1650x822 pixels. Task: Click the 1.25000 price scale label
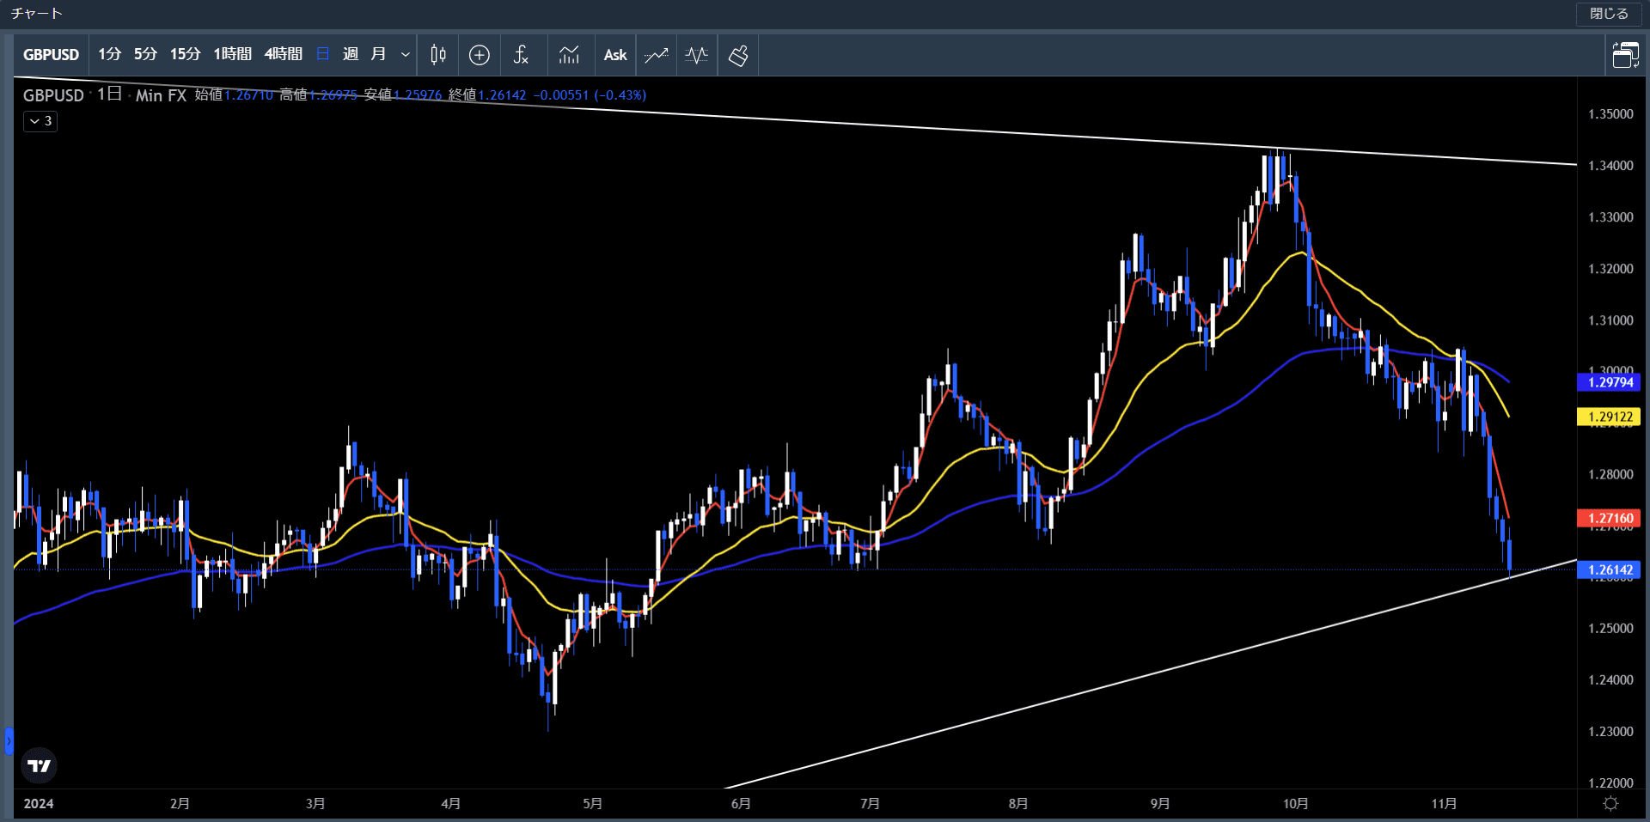point(1610,629)
